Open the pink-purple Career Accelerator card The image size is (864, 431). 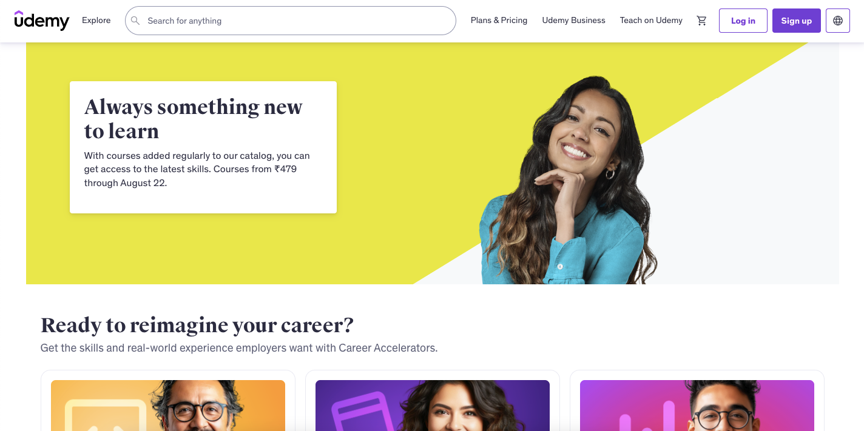[697, 401]
